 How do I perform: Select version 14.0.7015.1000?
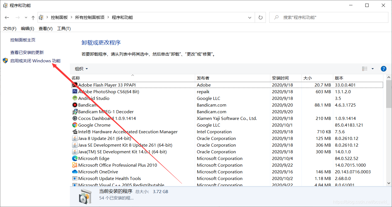350,165
